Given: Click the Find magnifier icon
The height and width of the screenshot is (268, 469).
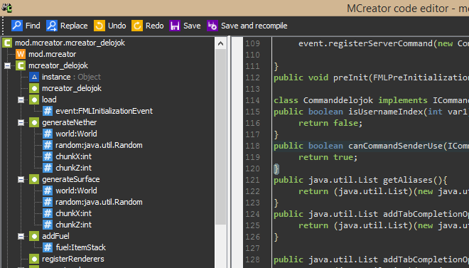Looking at the screenshot, I should pyautogui.click(x=17, y=26).
